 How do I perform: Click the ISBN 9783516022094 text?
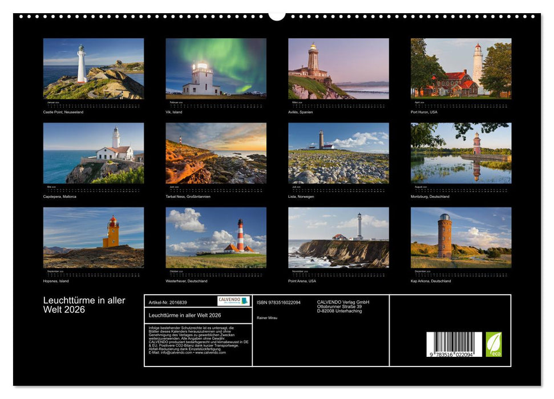(278, 302)
